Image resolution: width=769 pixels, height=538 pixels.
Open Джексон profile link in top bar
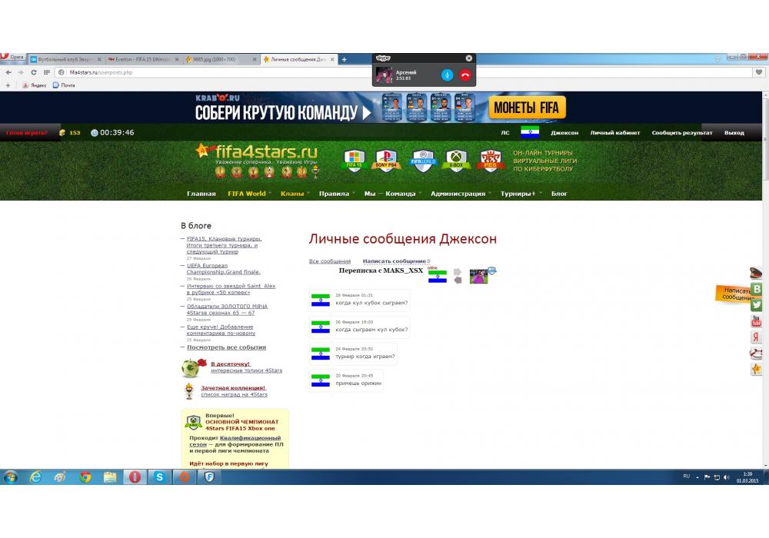click(564, 133)
